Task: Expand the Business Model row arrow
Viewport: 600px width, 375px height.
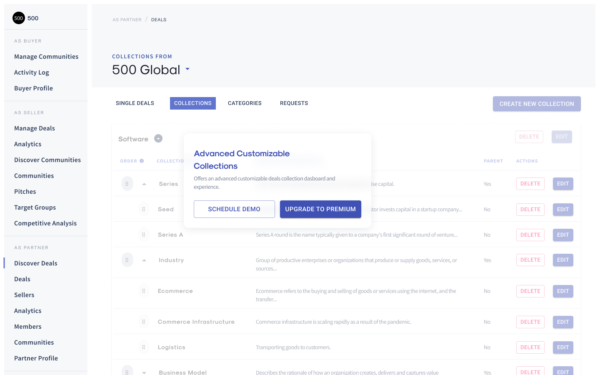Action: (x=144, y=372)
